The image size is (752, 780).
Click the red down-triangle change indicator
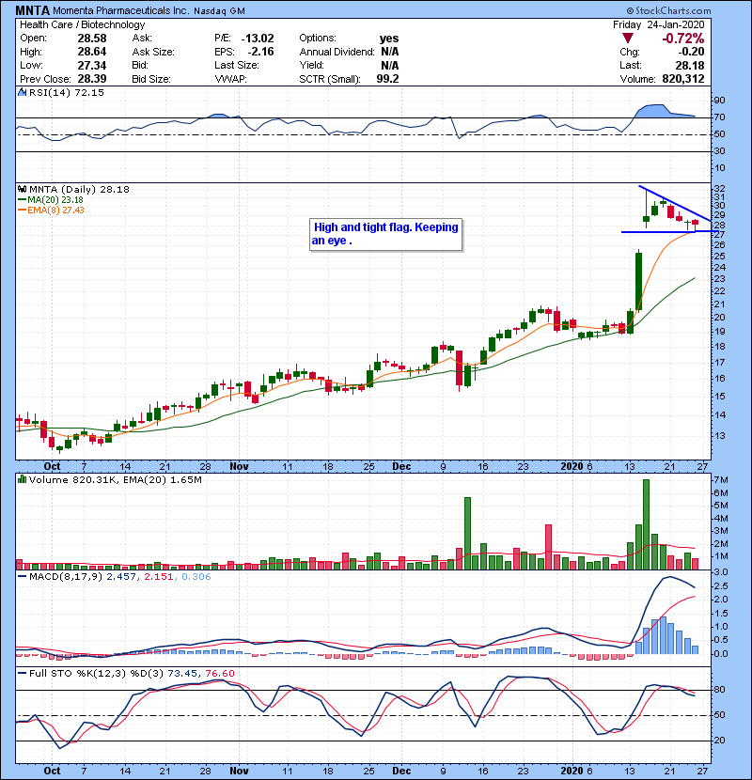coord(628,39)
